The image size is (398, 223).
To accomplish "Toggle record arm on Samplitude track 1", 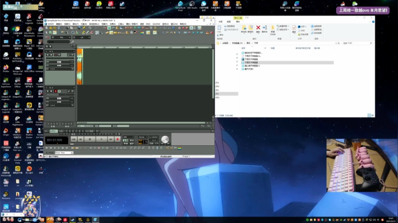I will (56, 55).
